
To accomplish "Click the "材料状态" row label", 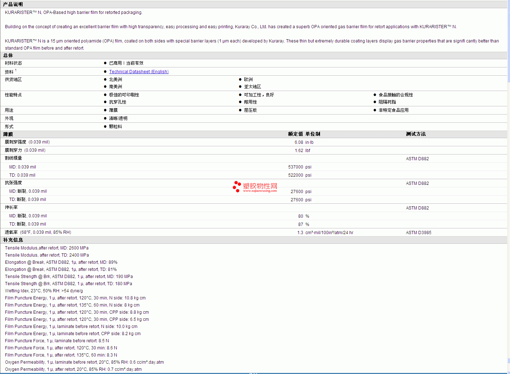I will click(14, 63).
